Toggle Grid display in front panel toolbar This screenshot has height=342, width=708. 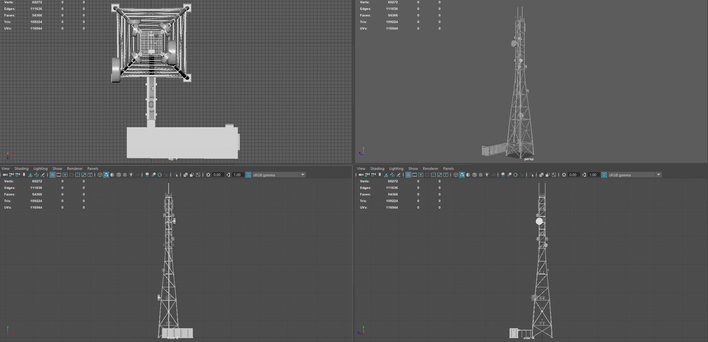click(53, 175)
